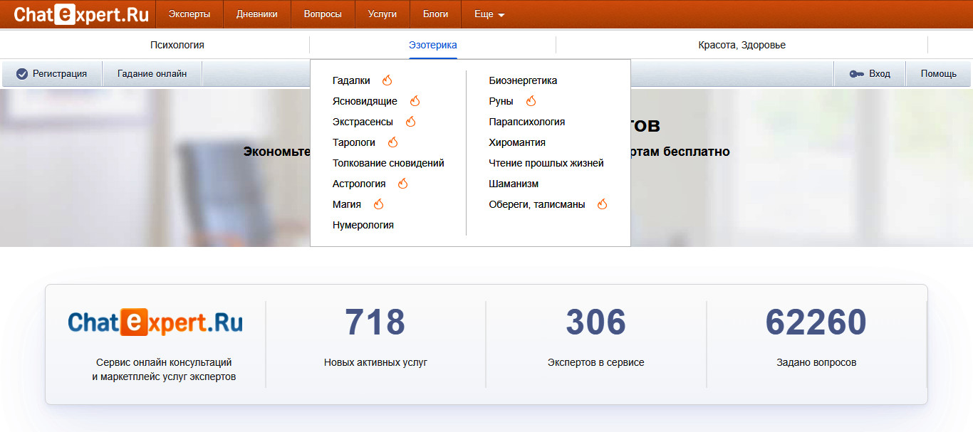
Task: Click the large ChatExpert.Ru logo in the stats card
Action: click(x=155, y=322)
